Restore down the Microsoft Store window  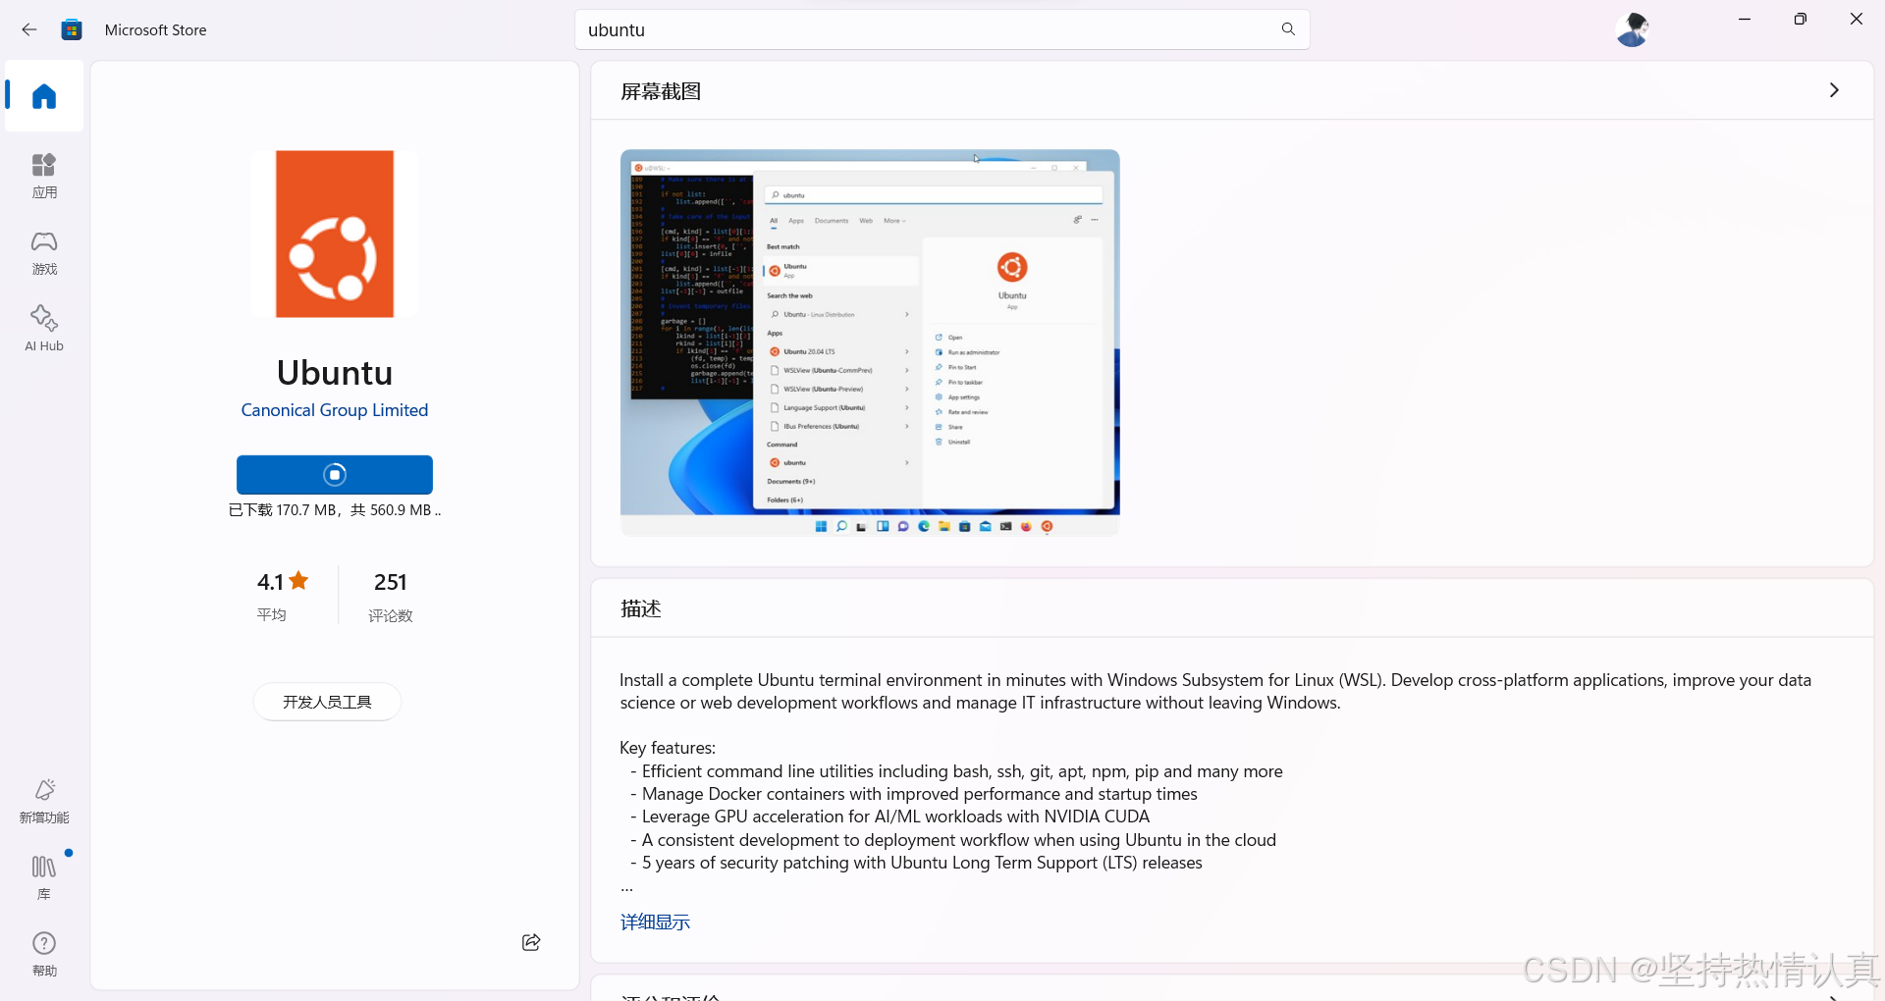1801,19
